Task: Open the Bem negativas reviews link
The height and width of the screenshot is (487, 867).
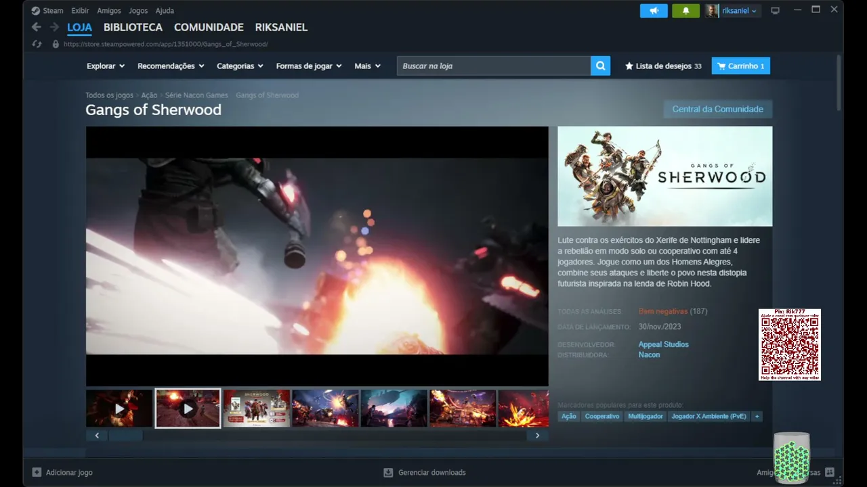Action: (x=663, y=311)
